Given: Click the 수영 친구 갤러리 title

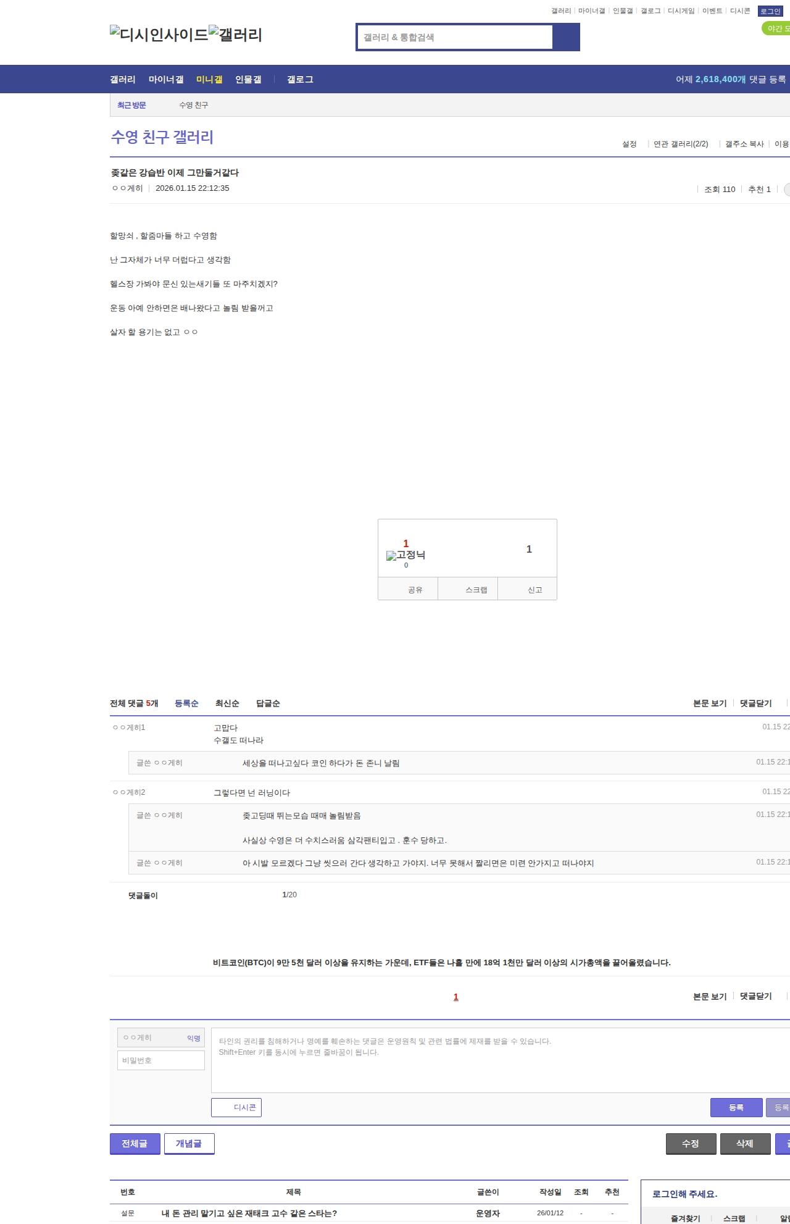Looking at the screenshot, I should pos(162,137).
